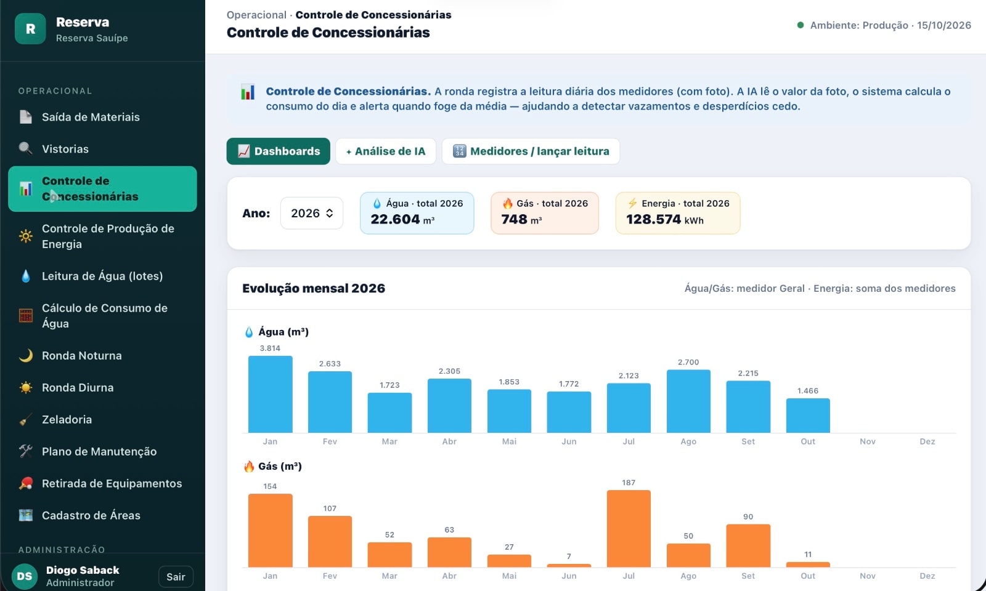The height and width of the screenshot is (591, 986).
Task: Click the Energia total 2026 card
Action: 678,213
